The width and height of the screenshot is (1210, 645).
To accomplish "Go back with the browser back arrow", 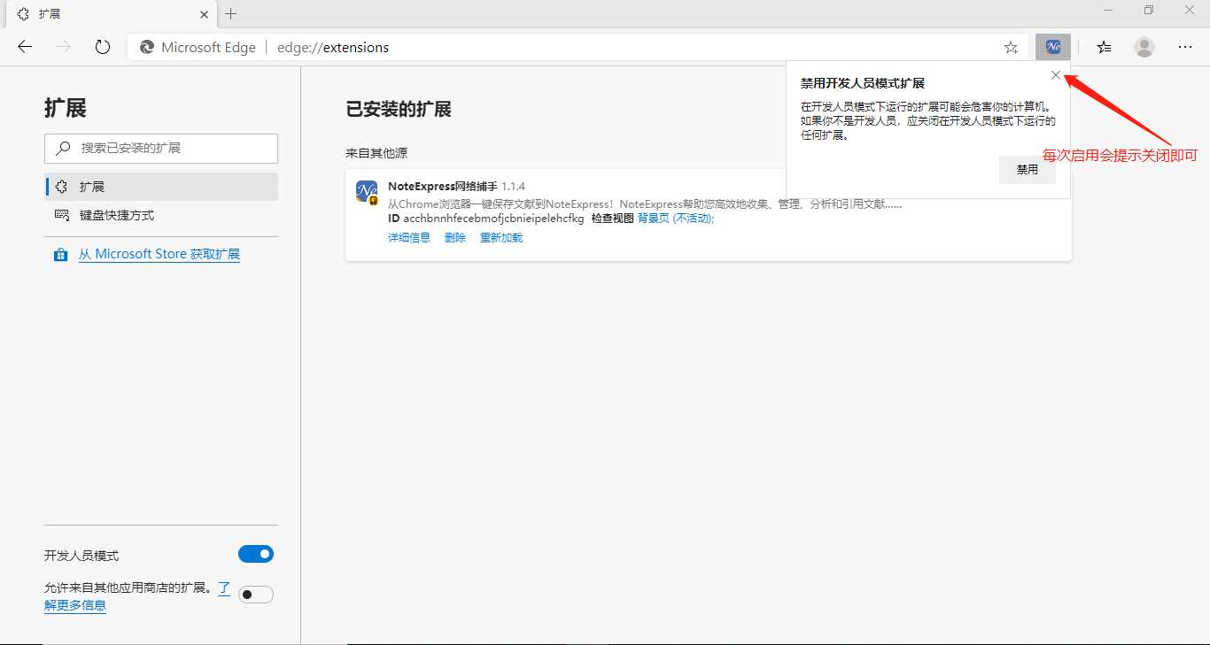I will (x=25, y=47).
